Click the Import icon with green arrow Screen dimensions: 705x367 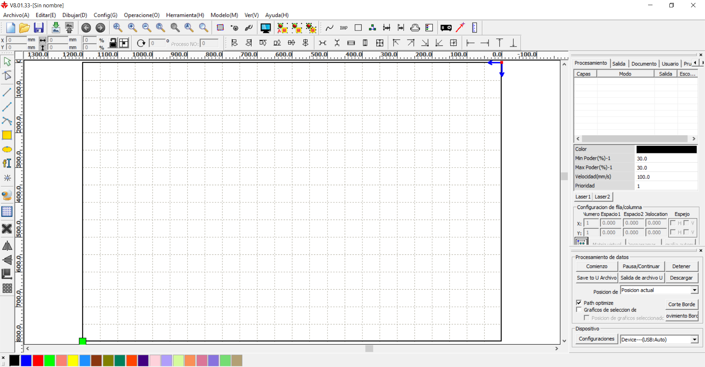(56, 28)
